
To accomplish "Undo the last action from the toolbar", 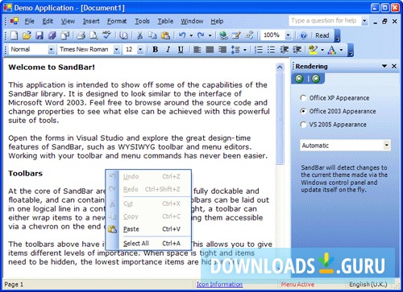I will 182,35.
